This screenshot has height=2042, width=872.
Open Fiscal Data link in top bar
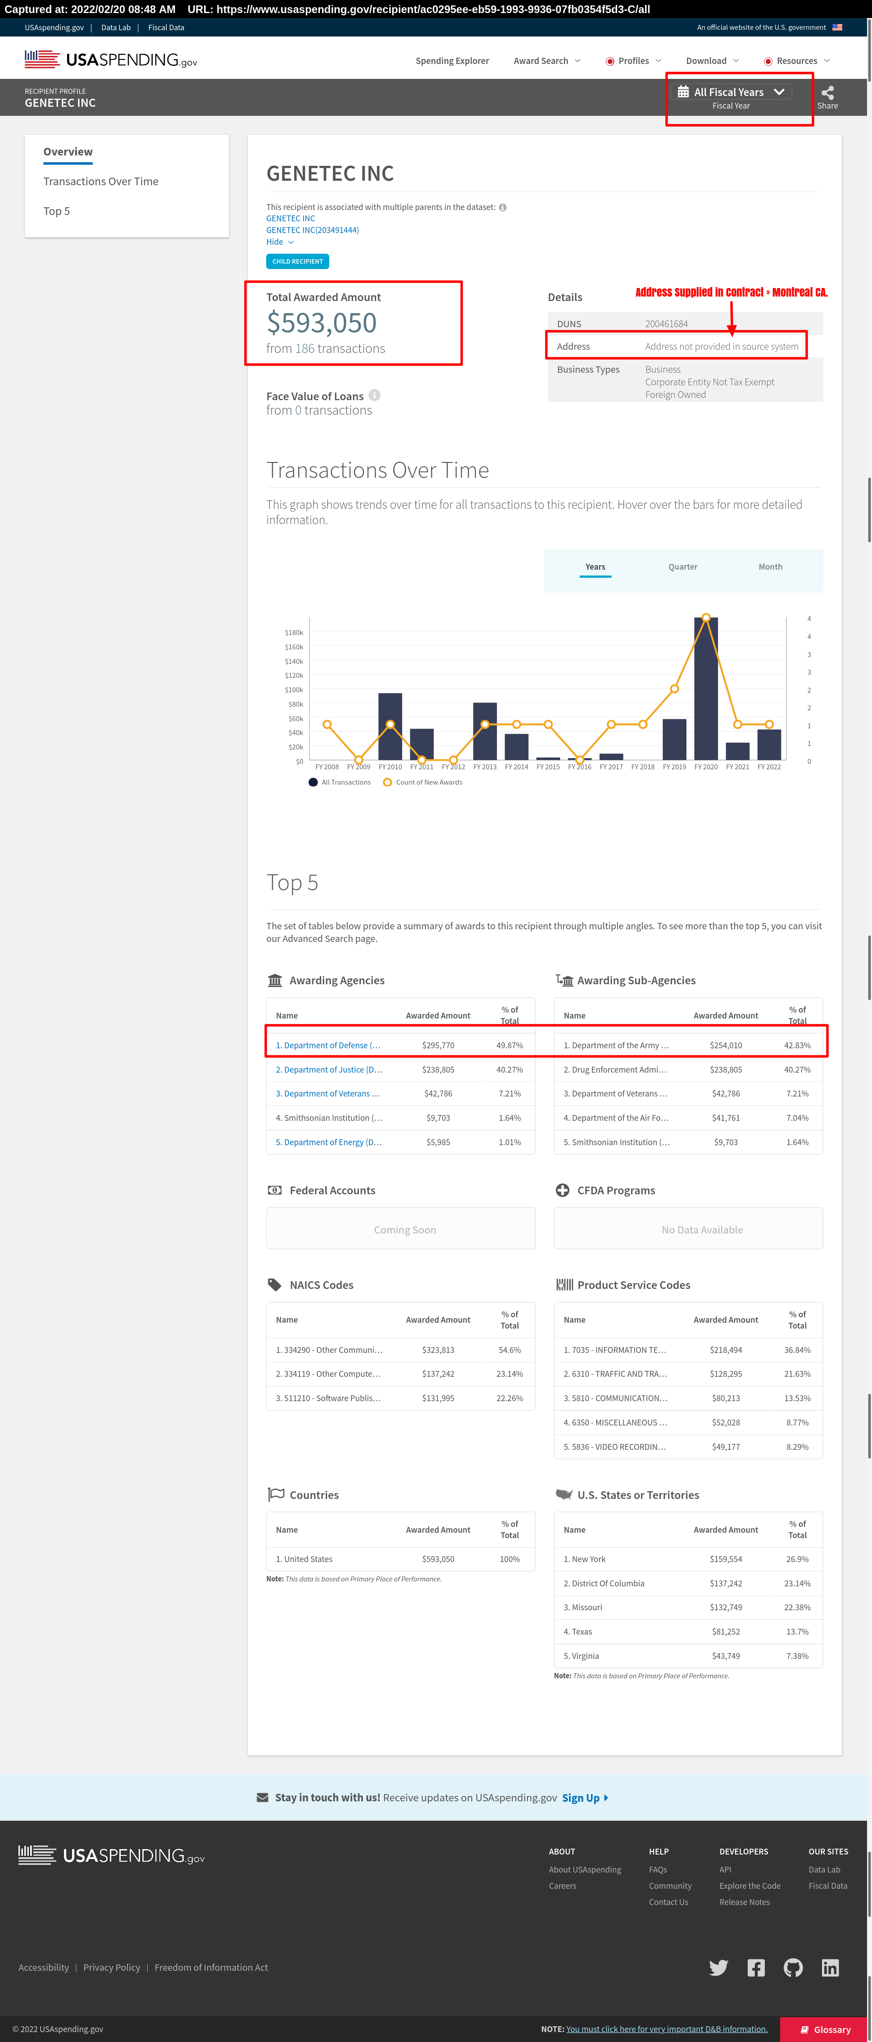click(166, 28)
